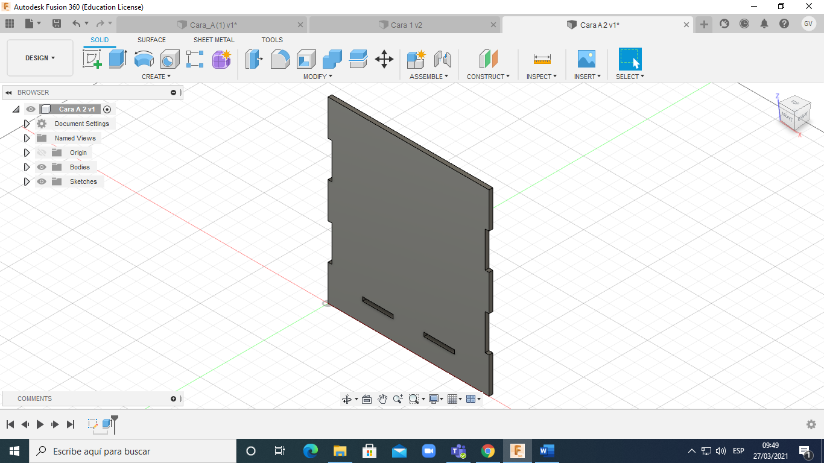
Task: Select the Shell tool
Action: [x=306, y=59]
